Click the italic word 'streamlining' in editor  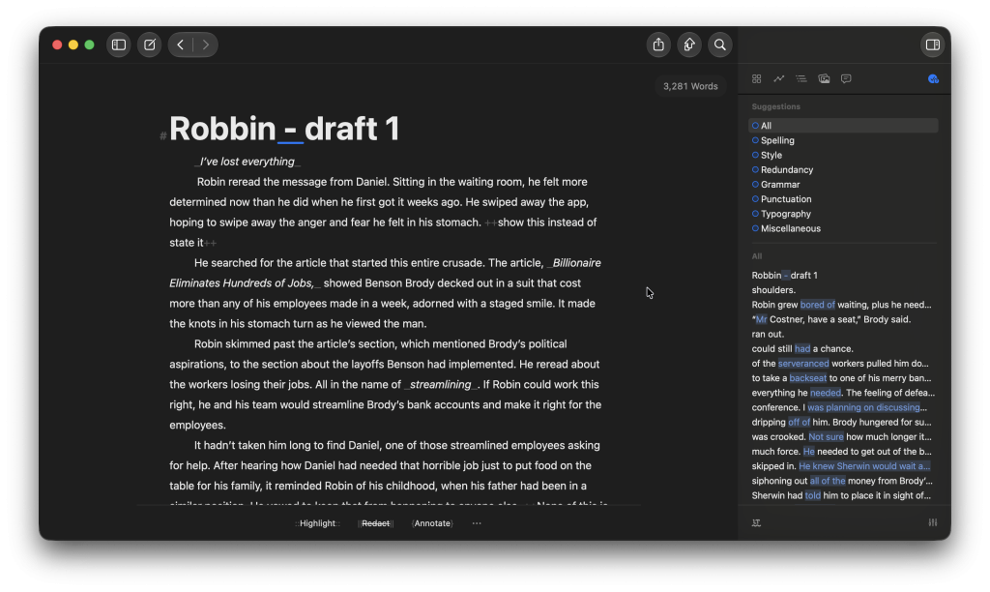tap(441, 385)
